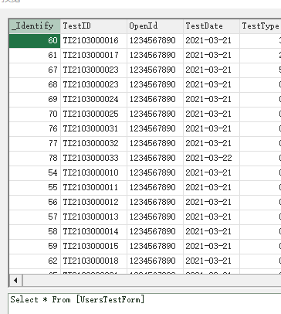281x314 pixels.
Task: Select the highlighted cell with identity 60
Action: click(x=35, y=41)
